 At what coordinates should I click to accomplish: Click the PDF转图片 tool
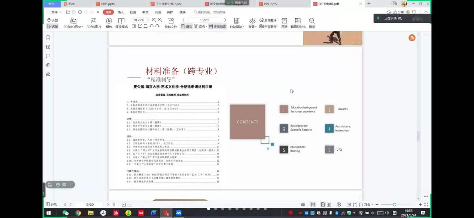click(x=94, y=23)
